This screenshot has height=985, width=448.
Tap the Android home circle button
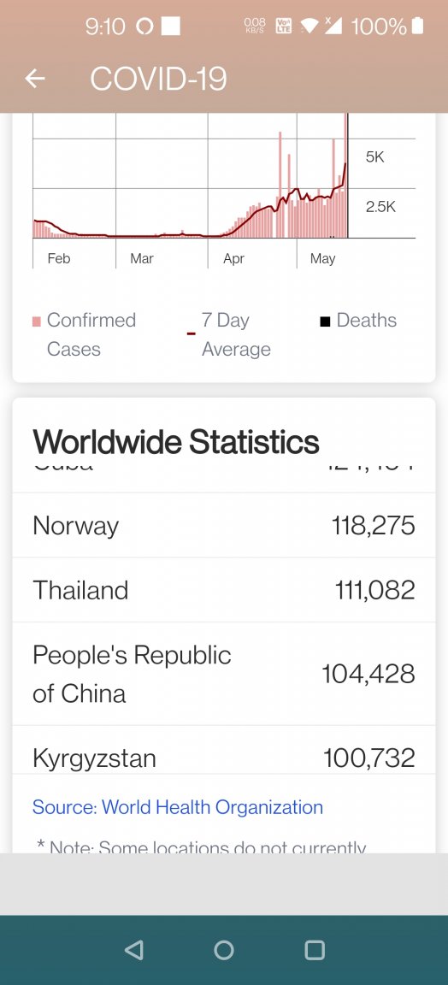click(224, 950)
